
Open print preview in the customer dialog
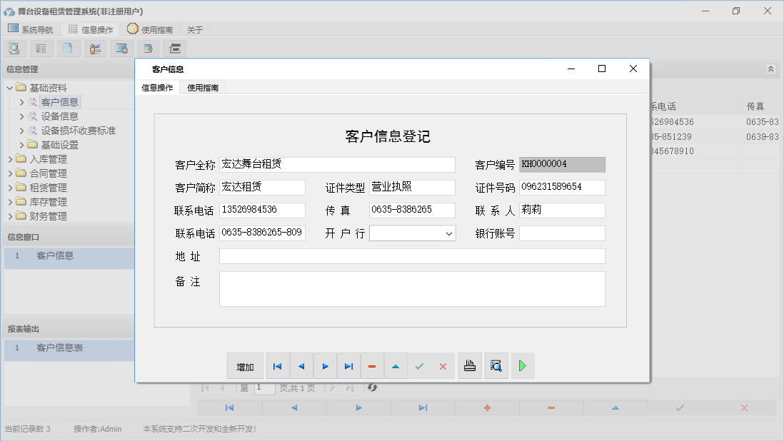496,365
